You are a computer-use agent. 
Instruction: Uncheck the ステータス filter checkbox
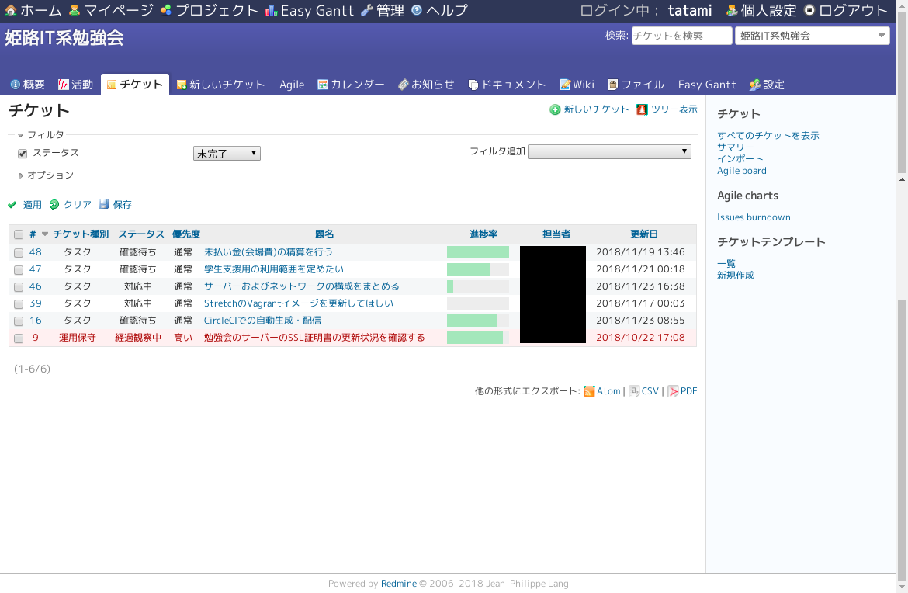click(23, 153)
